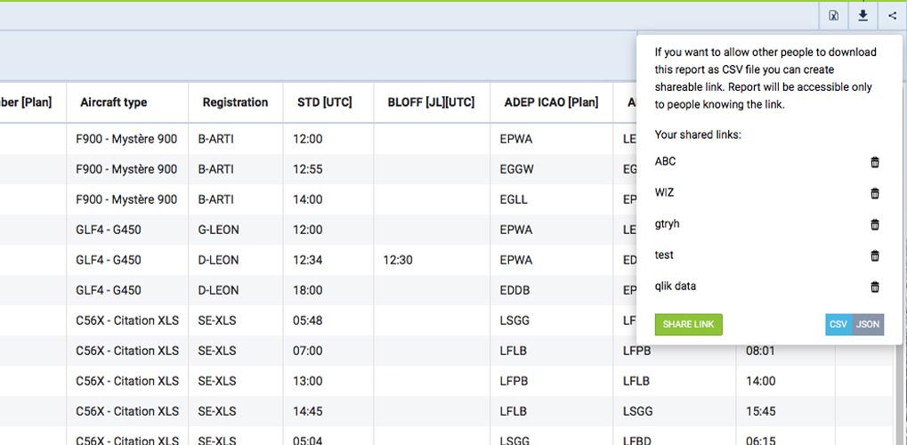907x445 pixels.
Task: Select the number [Plan] column header
Action: pyautogui.click(x=26, y=102)
